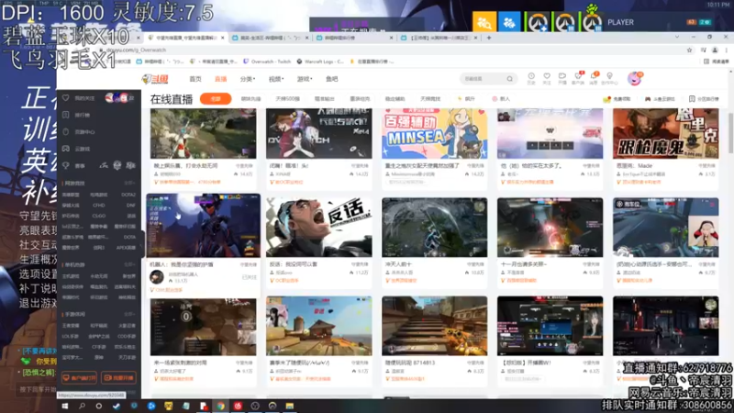Open the DOTA2 category link in sidebar

click(x=128, y=195)
